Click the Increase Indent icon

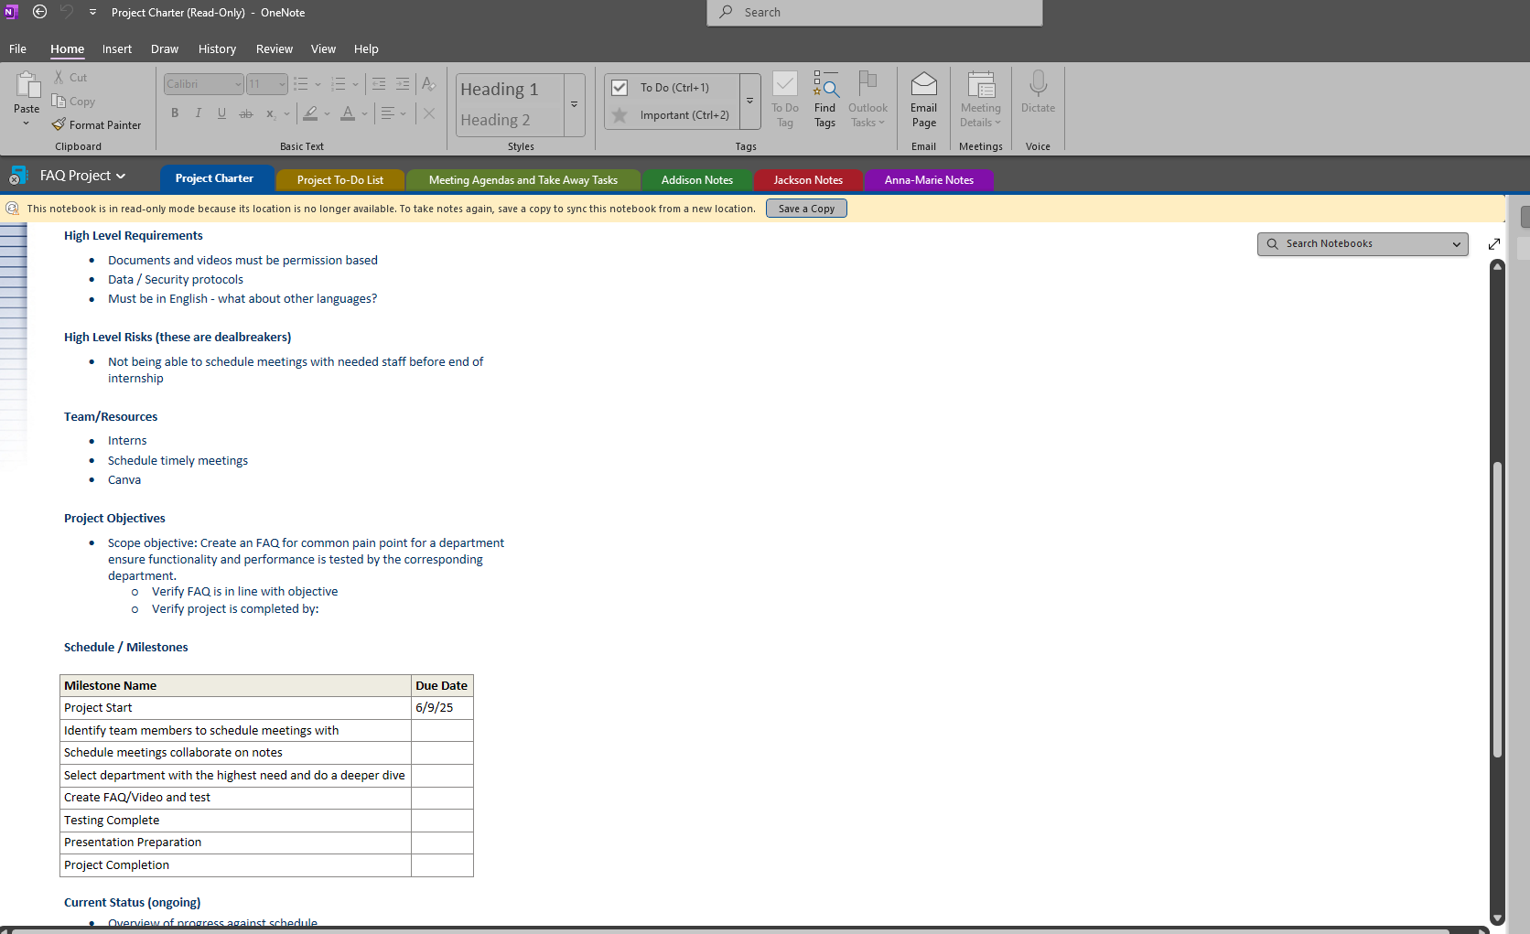[403, 84]
